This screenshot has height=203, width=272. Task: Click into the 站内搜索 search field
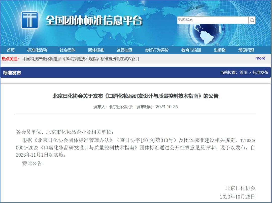tap(213, 20)
